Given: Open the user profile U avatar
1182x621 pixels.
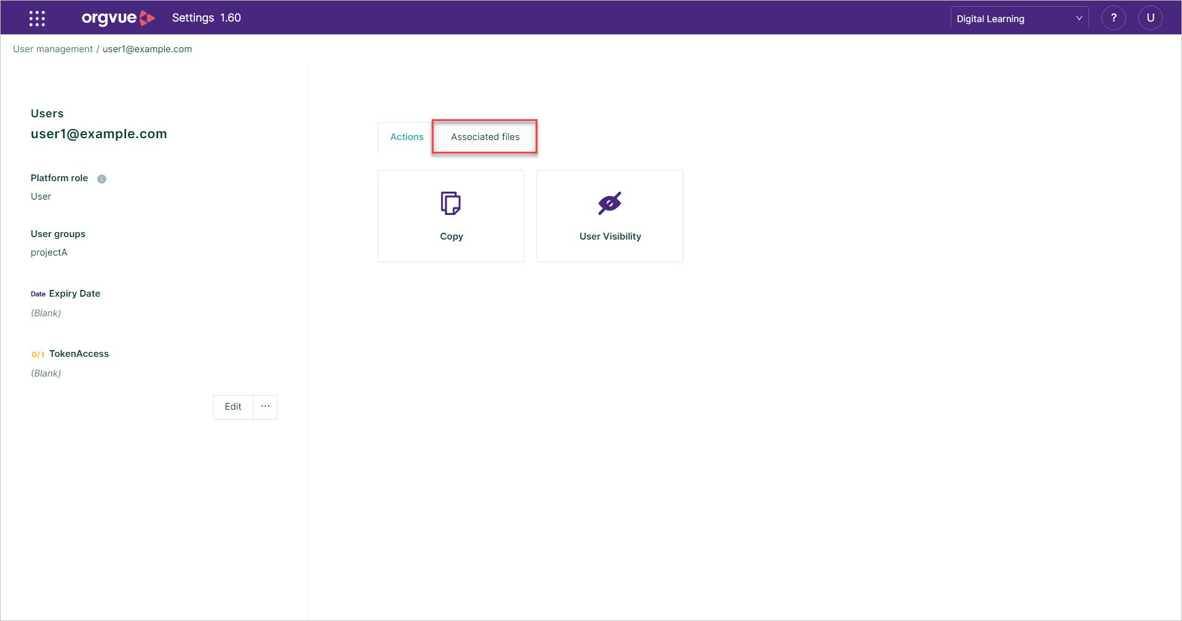Looking at the screenshot, I should (x=1150, y=18).
